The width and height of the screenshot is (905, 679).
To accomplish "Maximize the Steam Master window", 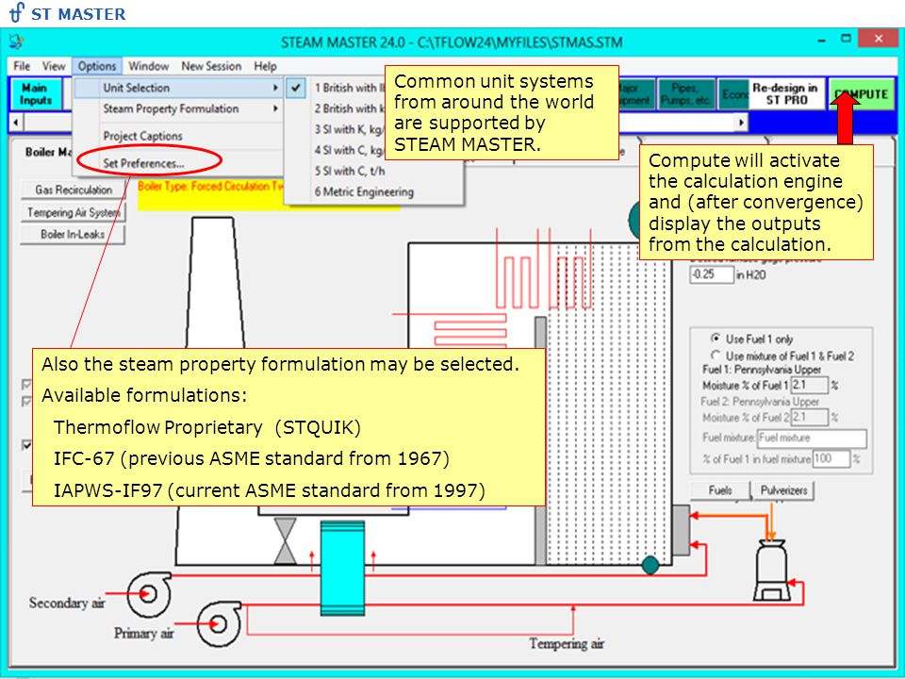I will (847, 39).
